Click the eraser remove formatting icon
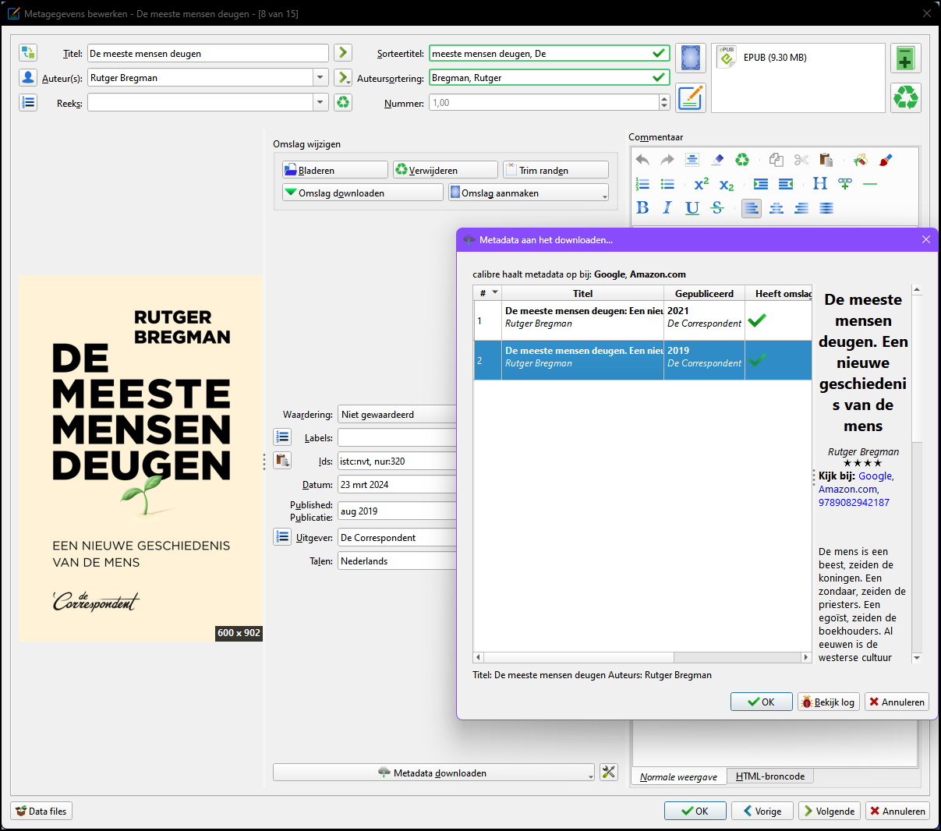 [x=717, y=160]
